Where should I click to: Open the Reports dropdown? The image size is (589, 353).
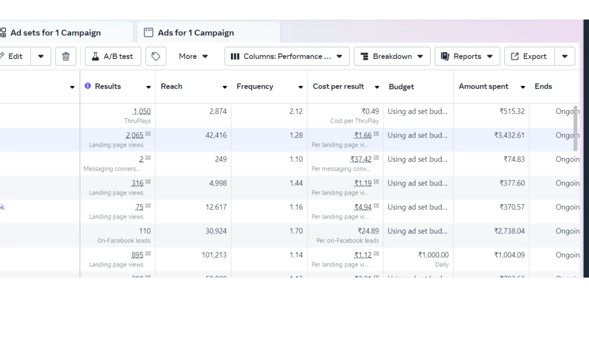coord(467,56)
